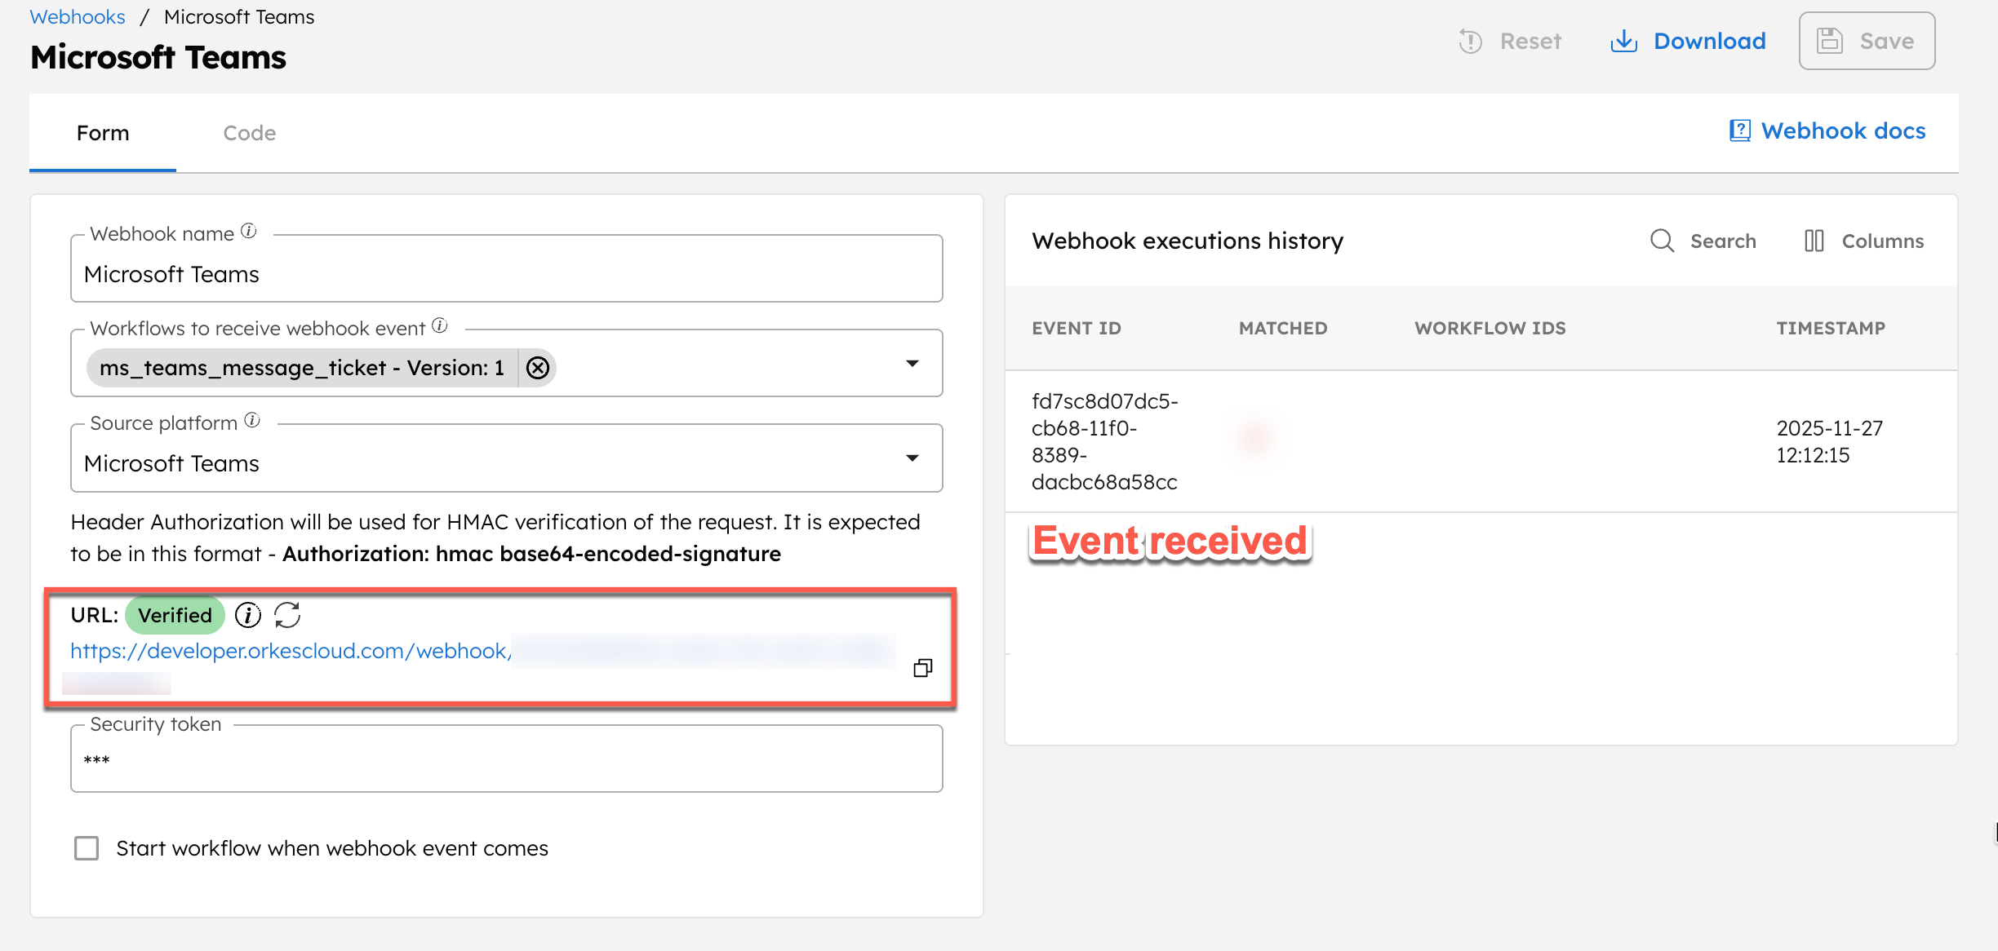Click the info icon beside Source platform

[x=252, y=419]
